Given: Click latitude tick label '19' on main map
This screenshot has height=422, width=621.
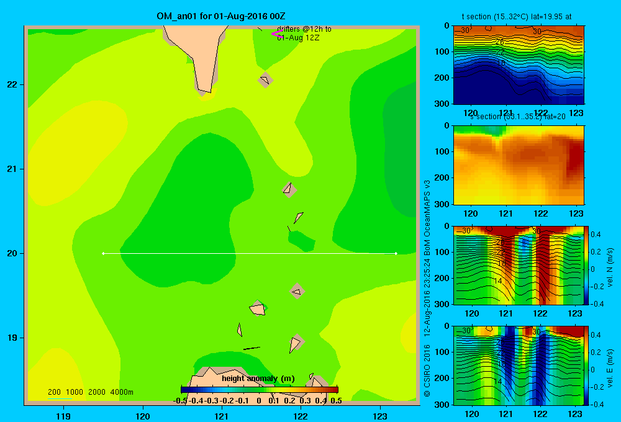Looking at the screenshot, I should coord(12,338).
